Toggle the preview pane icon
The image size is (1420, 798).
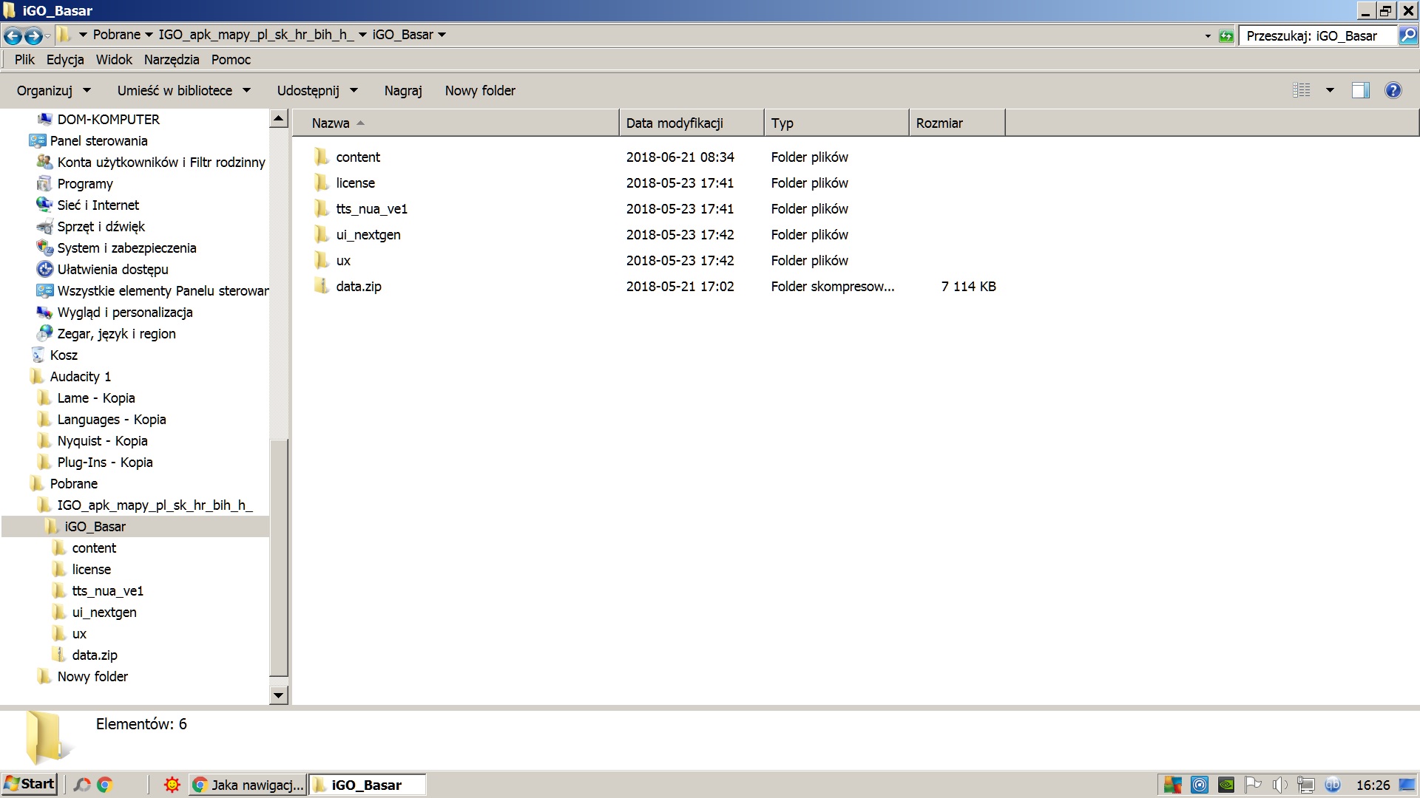[1360, 90]
